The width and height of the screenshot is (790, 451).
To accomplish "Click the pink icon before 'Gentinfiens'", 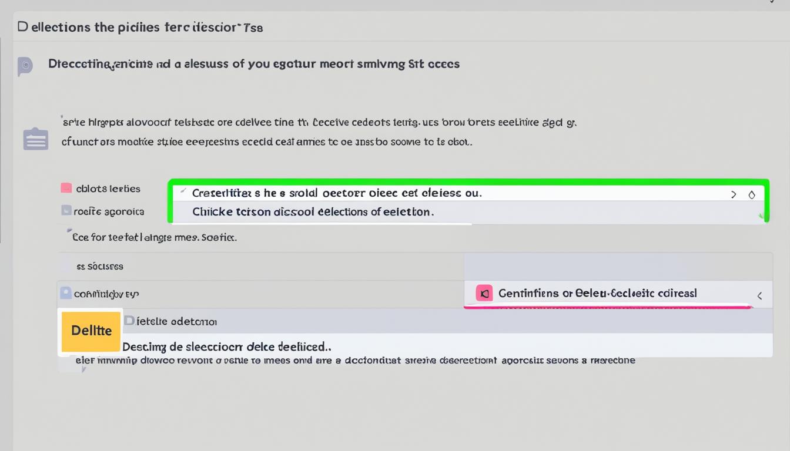I will pyautogui.click(x=484, y=293).
